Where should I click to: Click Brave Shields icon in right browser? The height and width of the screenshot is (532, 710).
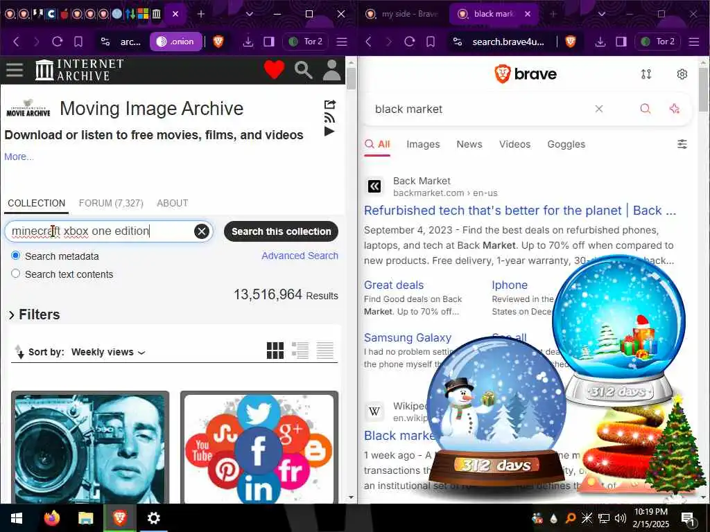tap(571, 42)
